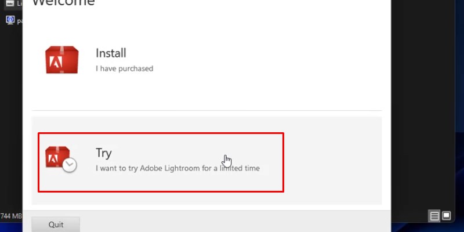The image size is (464, 232).
Task: Switch to the large thumbnails view icon
Action: click(x=447, y=216)
